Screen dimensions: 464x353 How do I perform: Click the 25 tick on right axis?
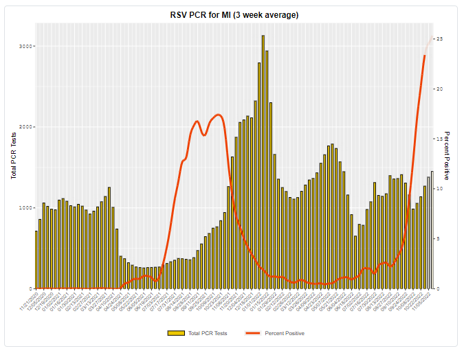440,39
